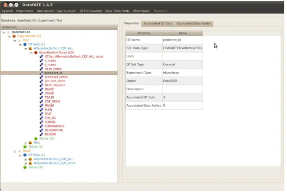Expand the Test QT set node
This screenshot has height=192, width=287.
pos(26,143)
